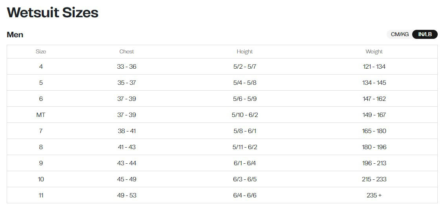Click weight value 235 +
Viewport: 444px width, 210px height.
click(374, 195)
